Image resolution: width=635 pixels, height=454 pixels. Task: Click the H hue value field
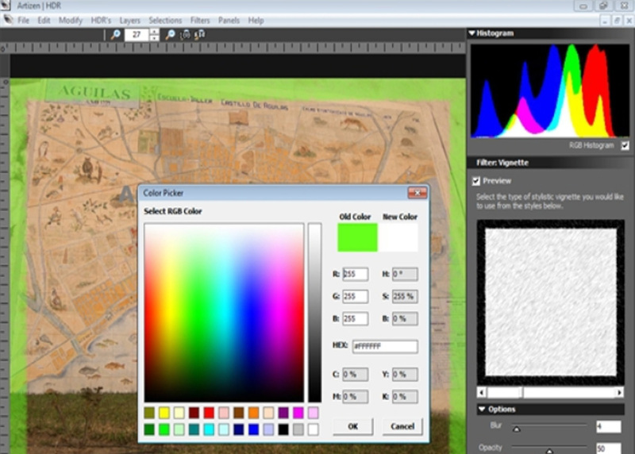(x=405, y=274)
